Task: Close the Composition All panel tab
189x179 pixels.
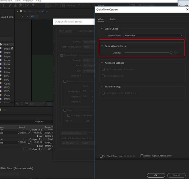Action: pyautogui.click(x=18, y=12)
